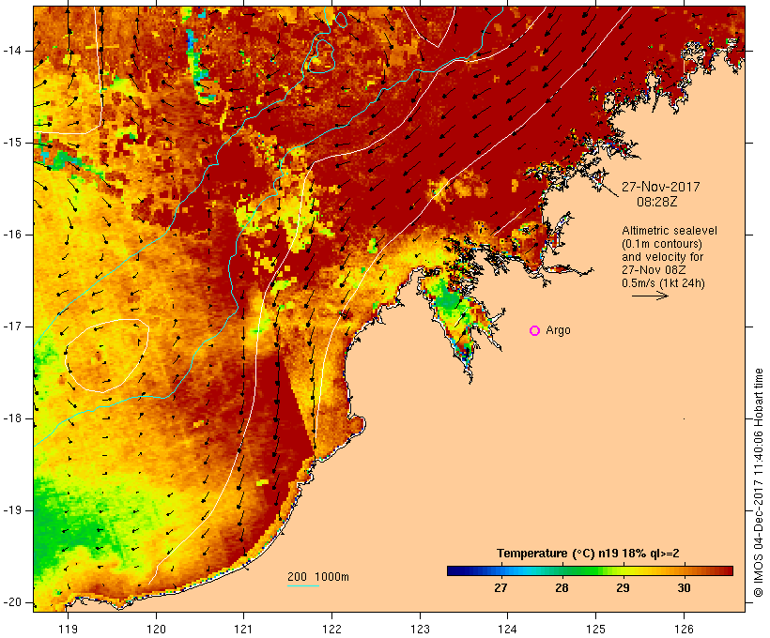Click the '08:28Z' time label
This screenshot has height=638, width=770.
click(x=656, y=202)
